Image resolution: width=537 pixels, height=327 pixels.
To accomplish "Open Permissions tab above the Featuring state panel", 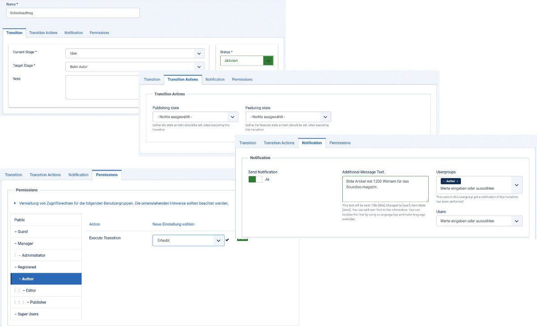I will tap(242, 79).
